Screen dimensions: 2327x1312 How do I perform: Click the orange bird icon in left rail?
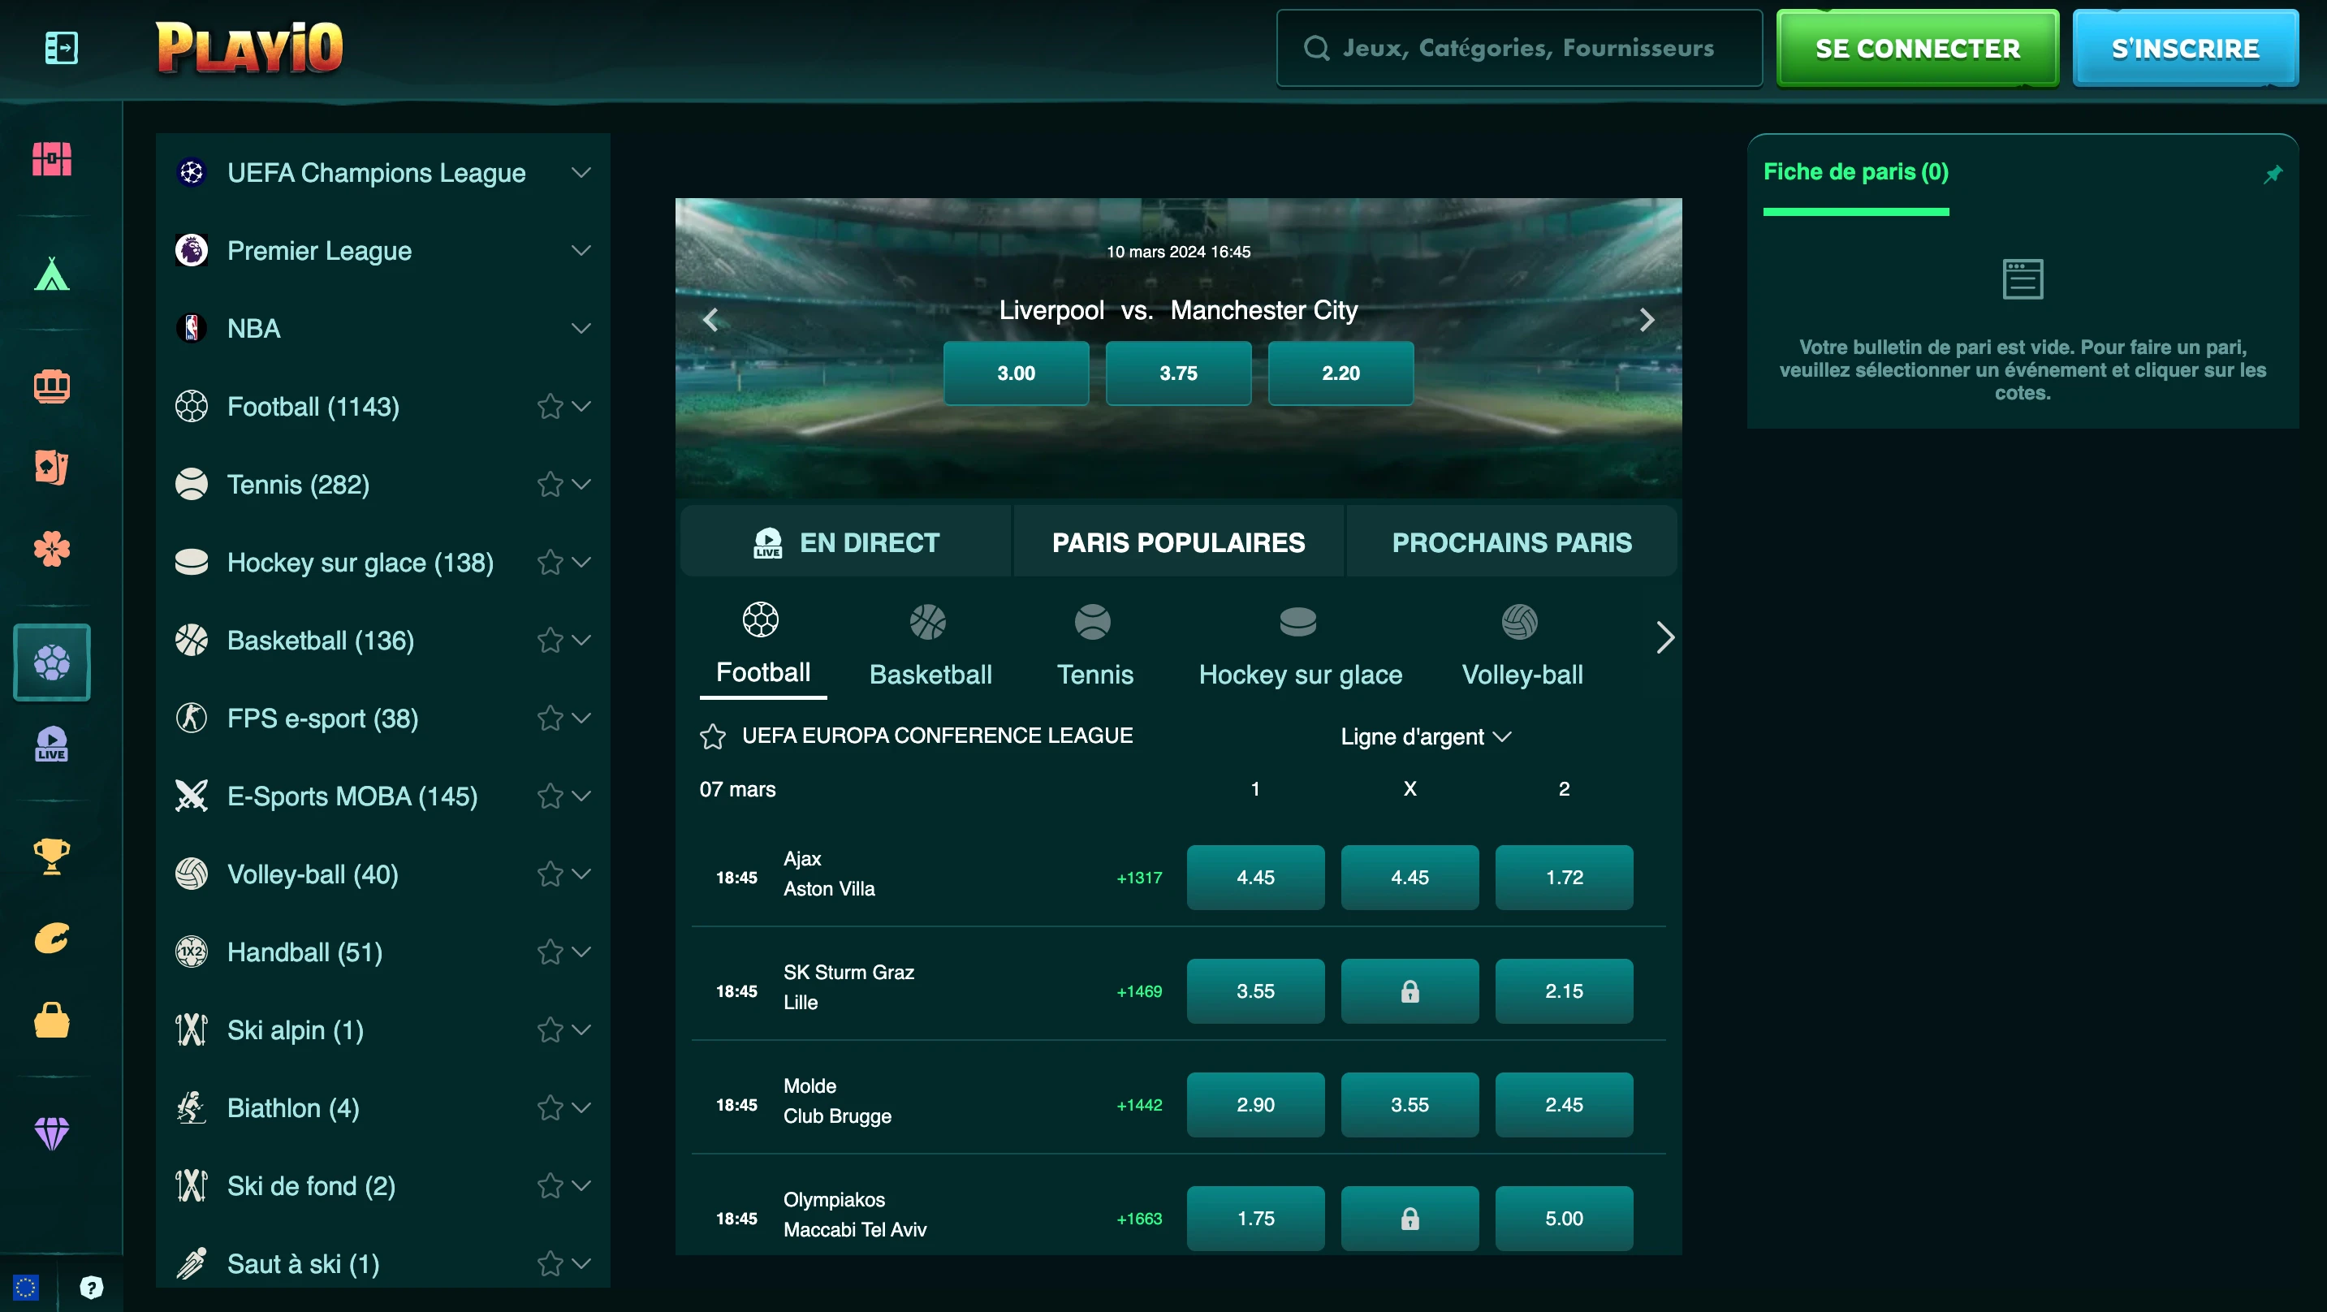point(51,939)
